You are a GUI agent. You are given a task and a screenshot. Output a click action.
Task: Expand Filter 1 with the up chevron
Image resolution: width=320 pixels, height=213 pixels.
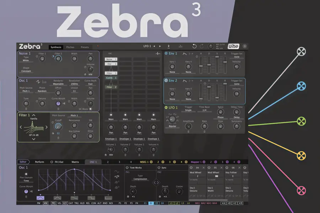coord(34,115)
